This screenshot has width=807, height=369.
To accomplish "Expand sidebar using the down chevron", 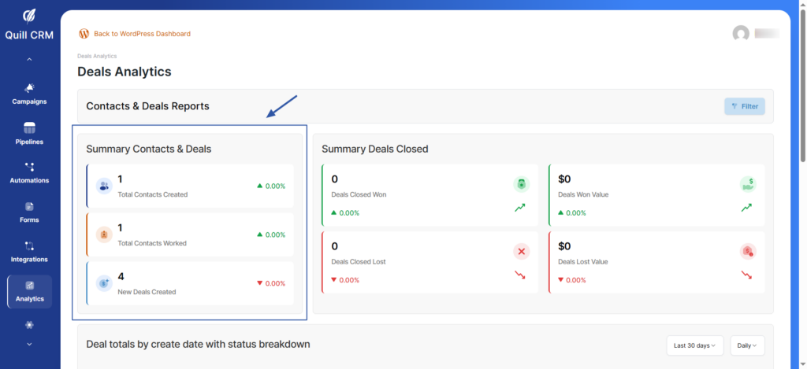I will 29,344.
